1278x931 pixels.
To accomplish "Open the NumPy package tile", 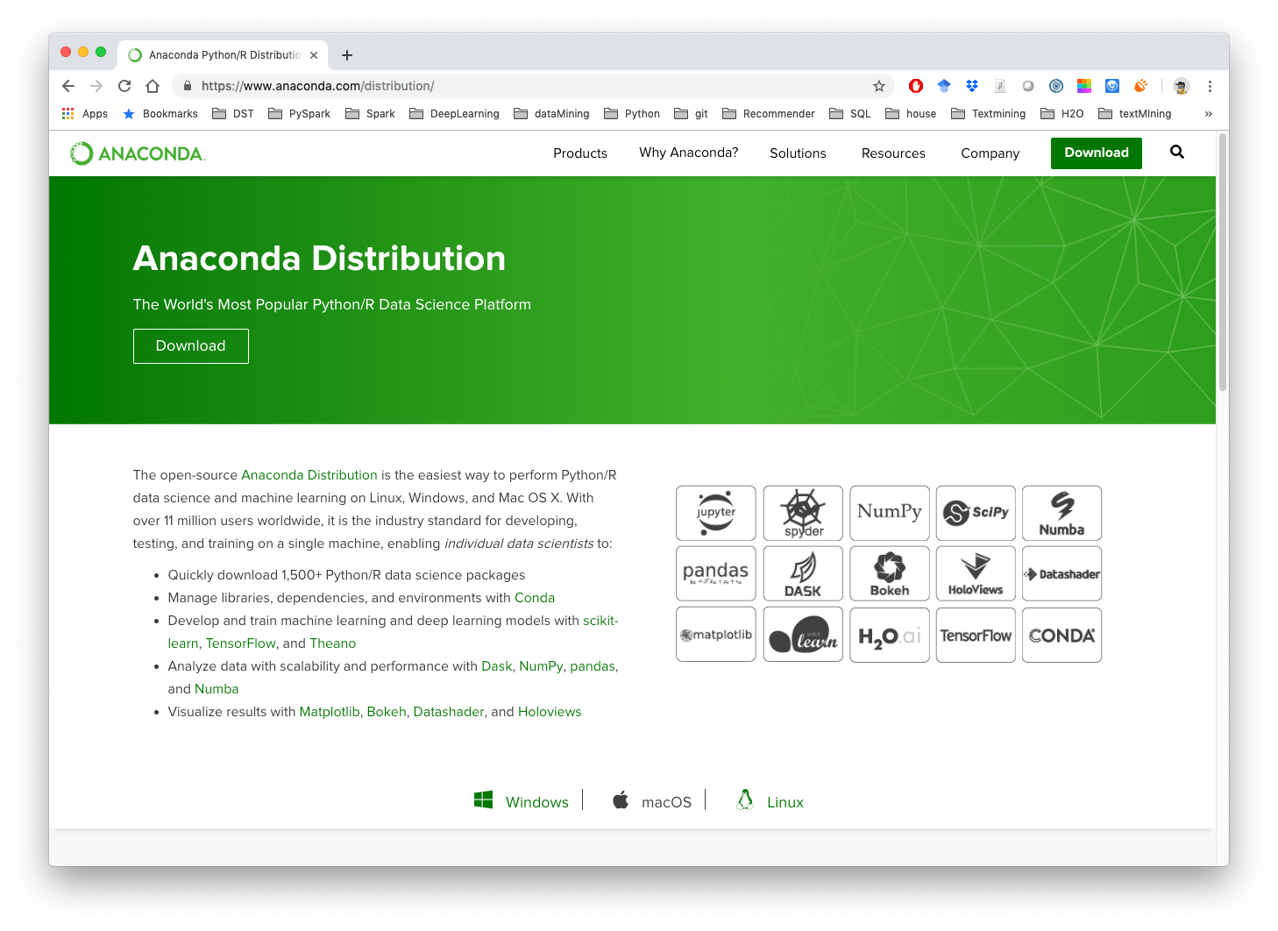I will pyautogui.click(x=889, y=513).
